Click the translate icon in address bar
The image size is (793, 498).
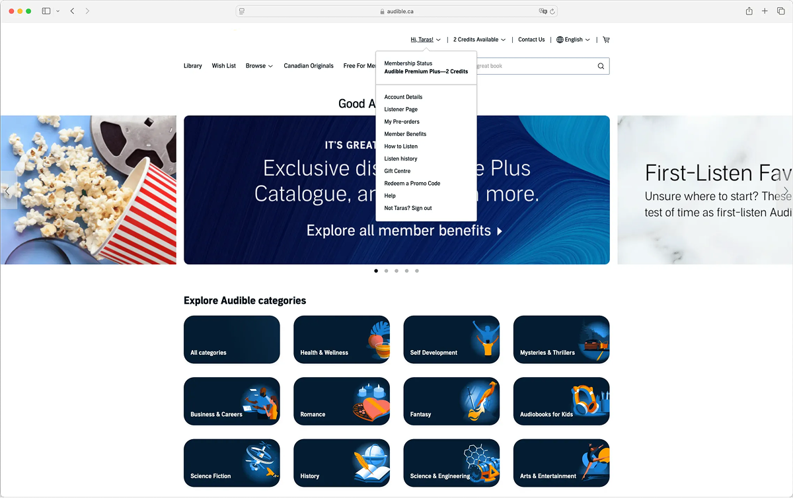coord(543,11)
